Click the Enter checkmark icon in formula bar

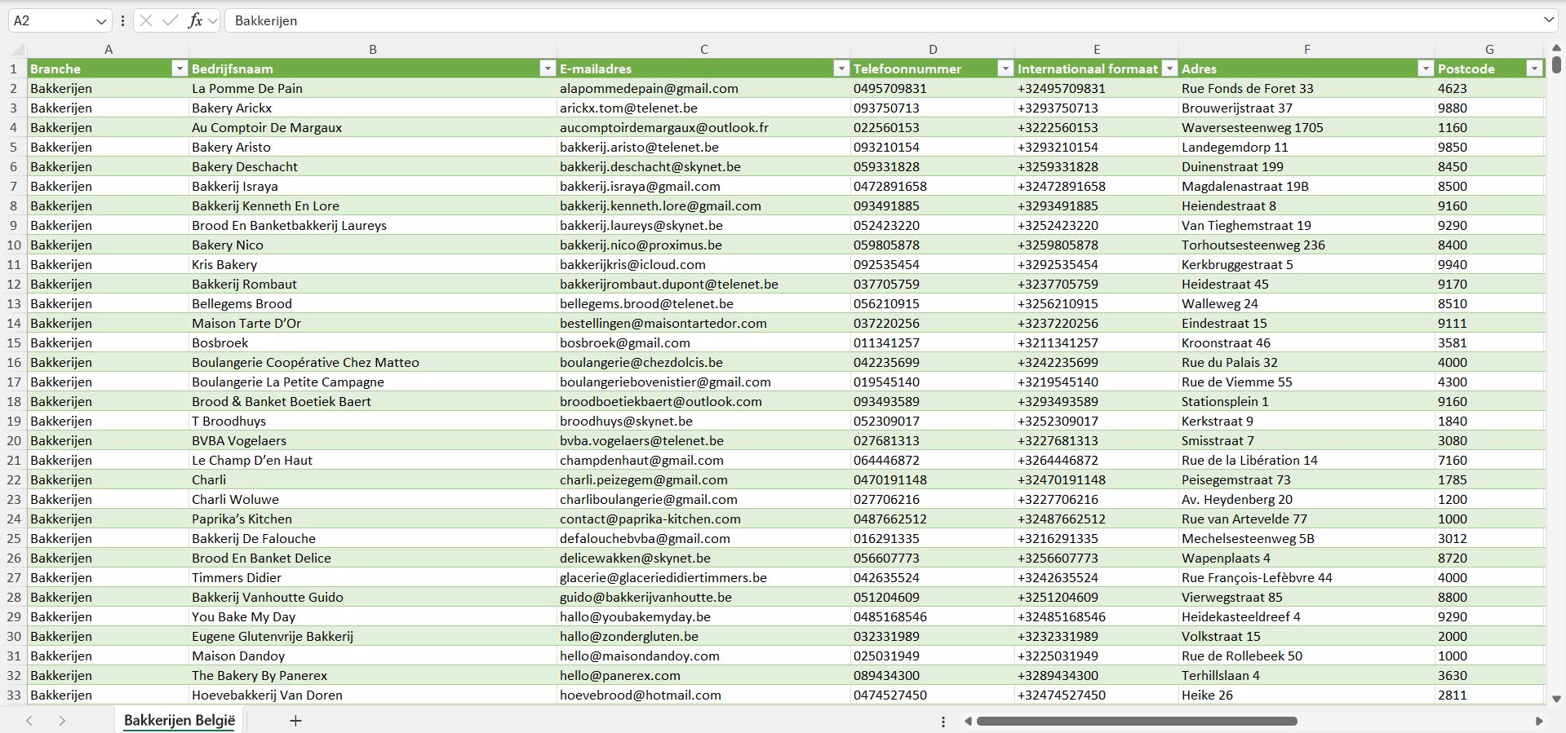[171, 20]
